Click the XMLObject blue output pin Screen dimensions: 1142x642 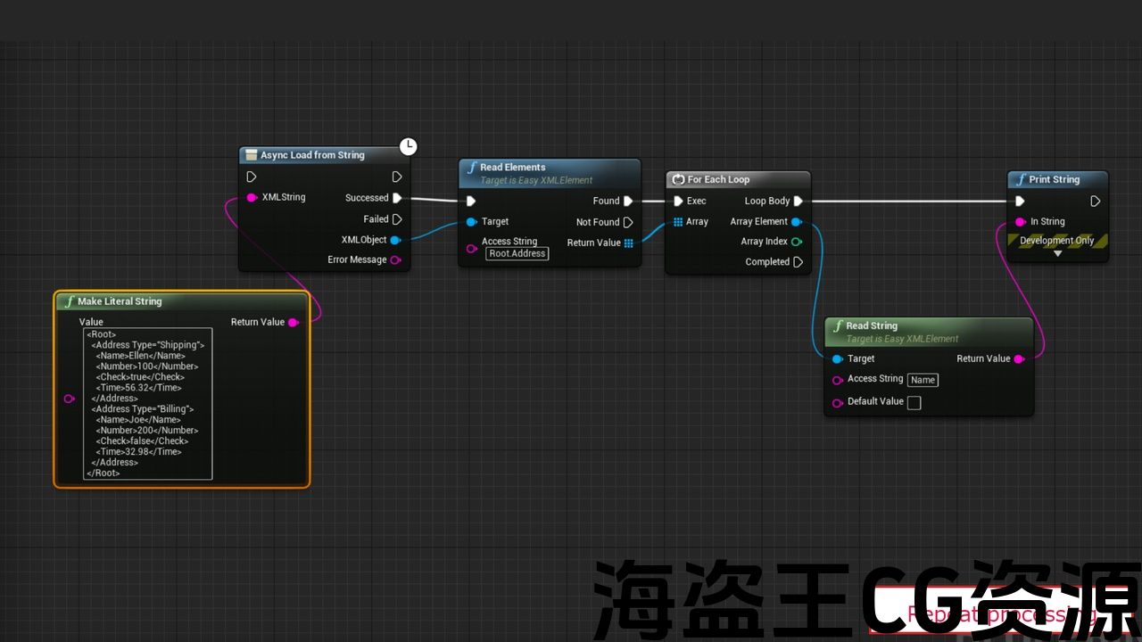coord(395,240)
